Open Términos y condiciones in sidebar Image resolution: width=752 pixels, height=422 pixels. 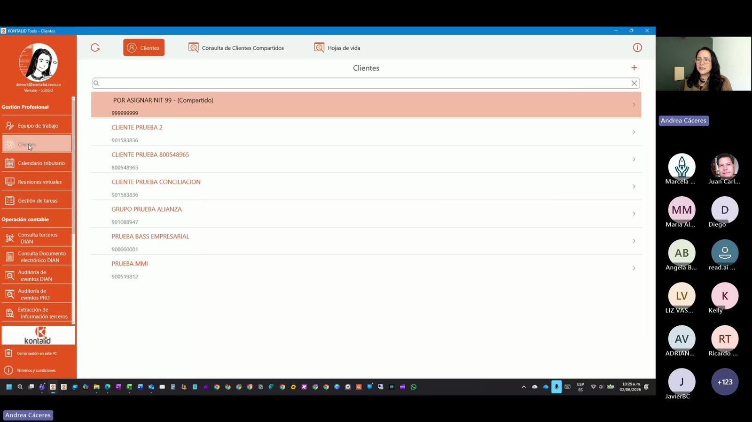tap(30, 370)
